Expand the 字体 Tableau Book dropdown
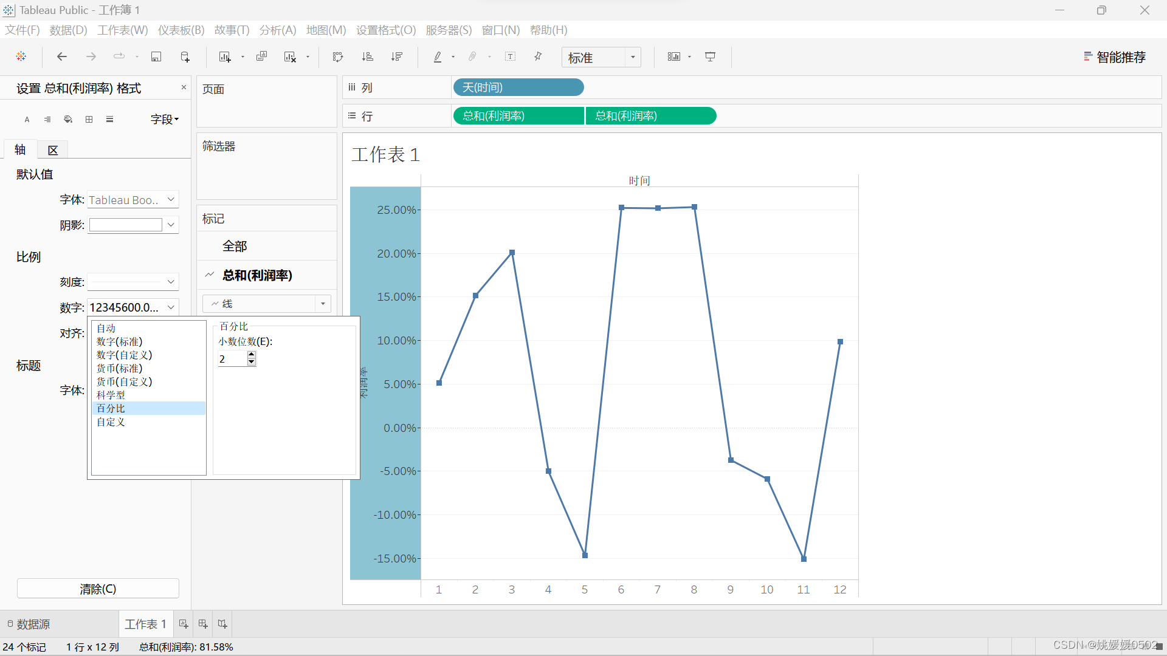 point(171,199)
